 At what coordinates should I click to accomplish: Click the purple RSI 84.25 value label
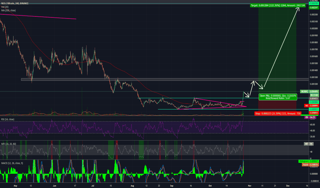coord(310,118)
